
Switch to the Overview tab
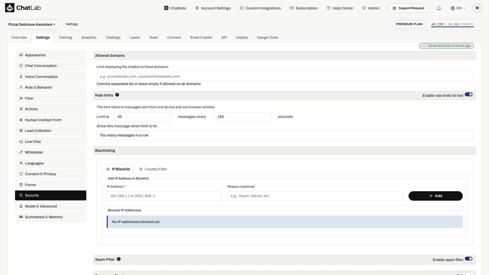[x=19, y=37]
